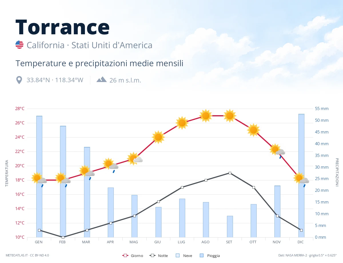Toggle the Neve legend entry
The width and height of the screenshot is (343, 263).
(x=184, y=256)
